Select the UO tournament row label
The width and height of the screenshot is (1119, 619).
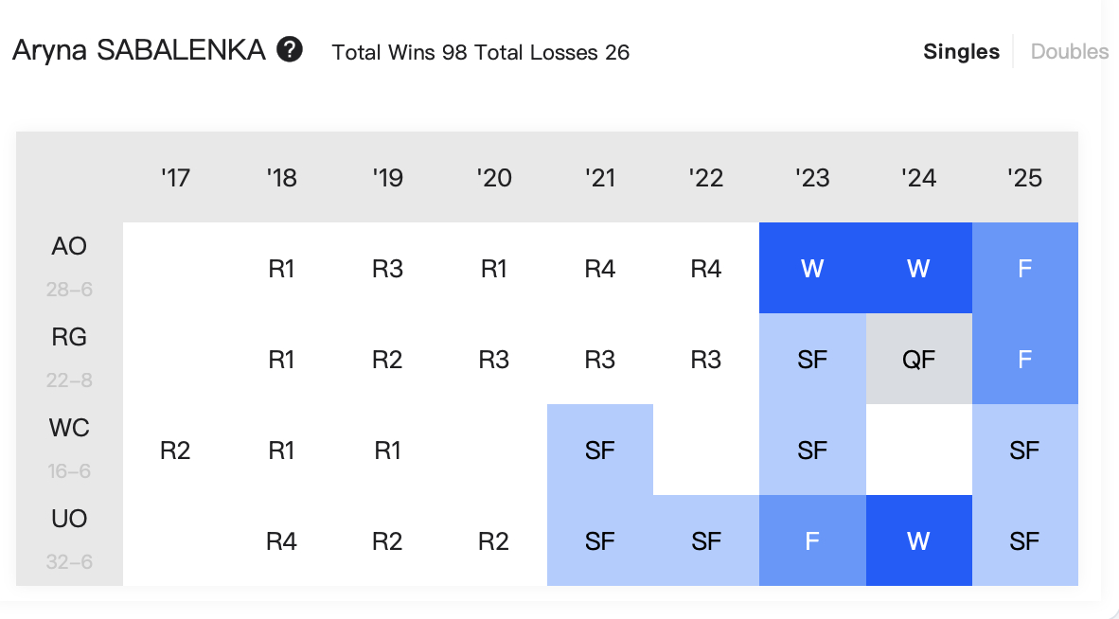69,519
